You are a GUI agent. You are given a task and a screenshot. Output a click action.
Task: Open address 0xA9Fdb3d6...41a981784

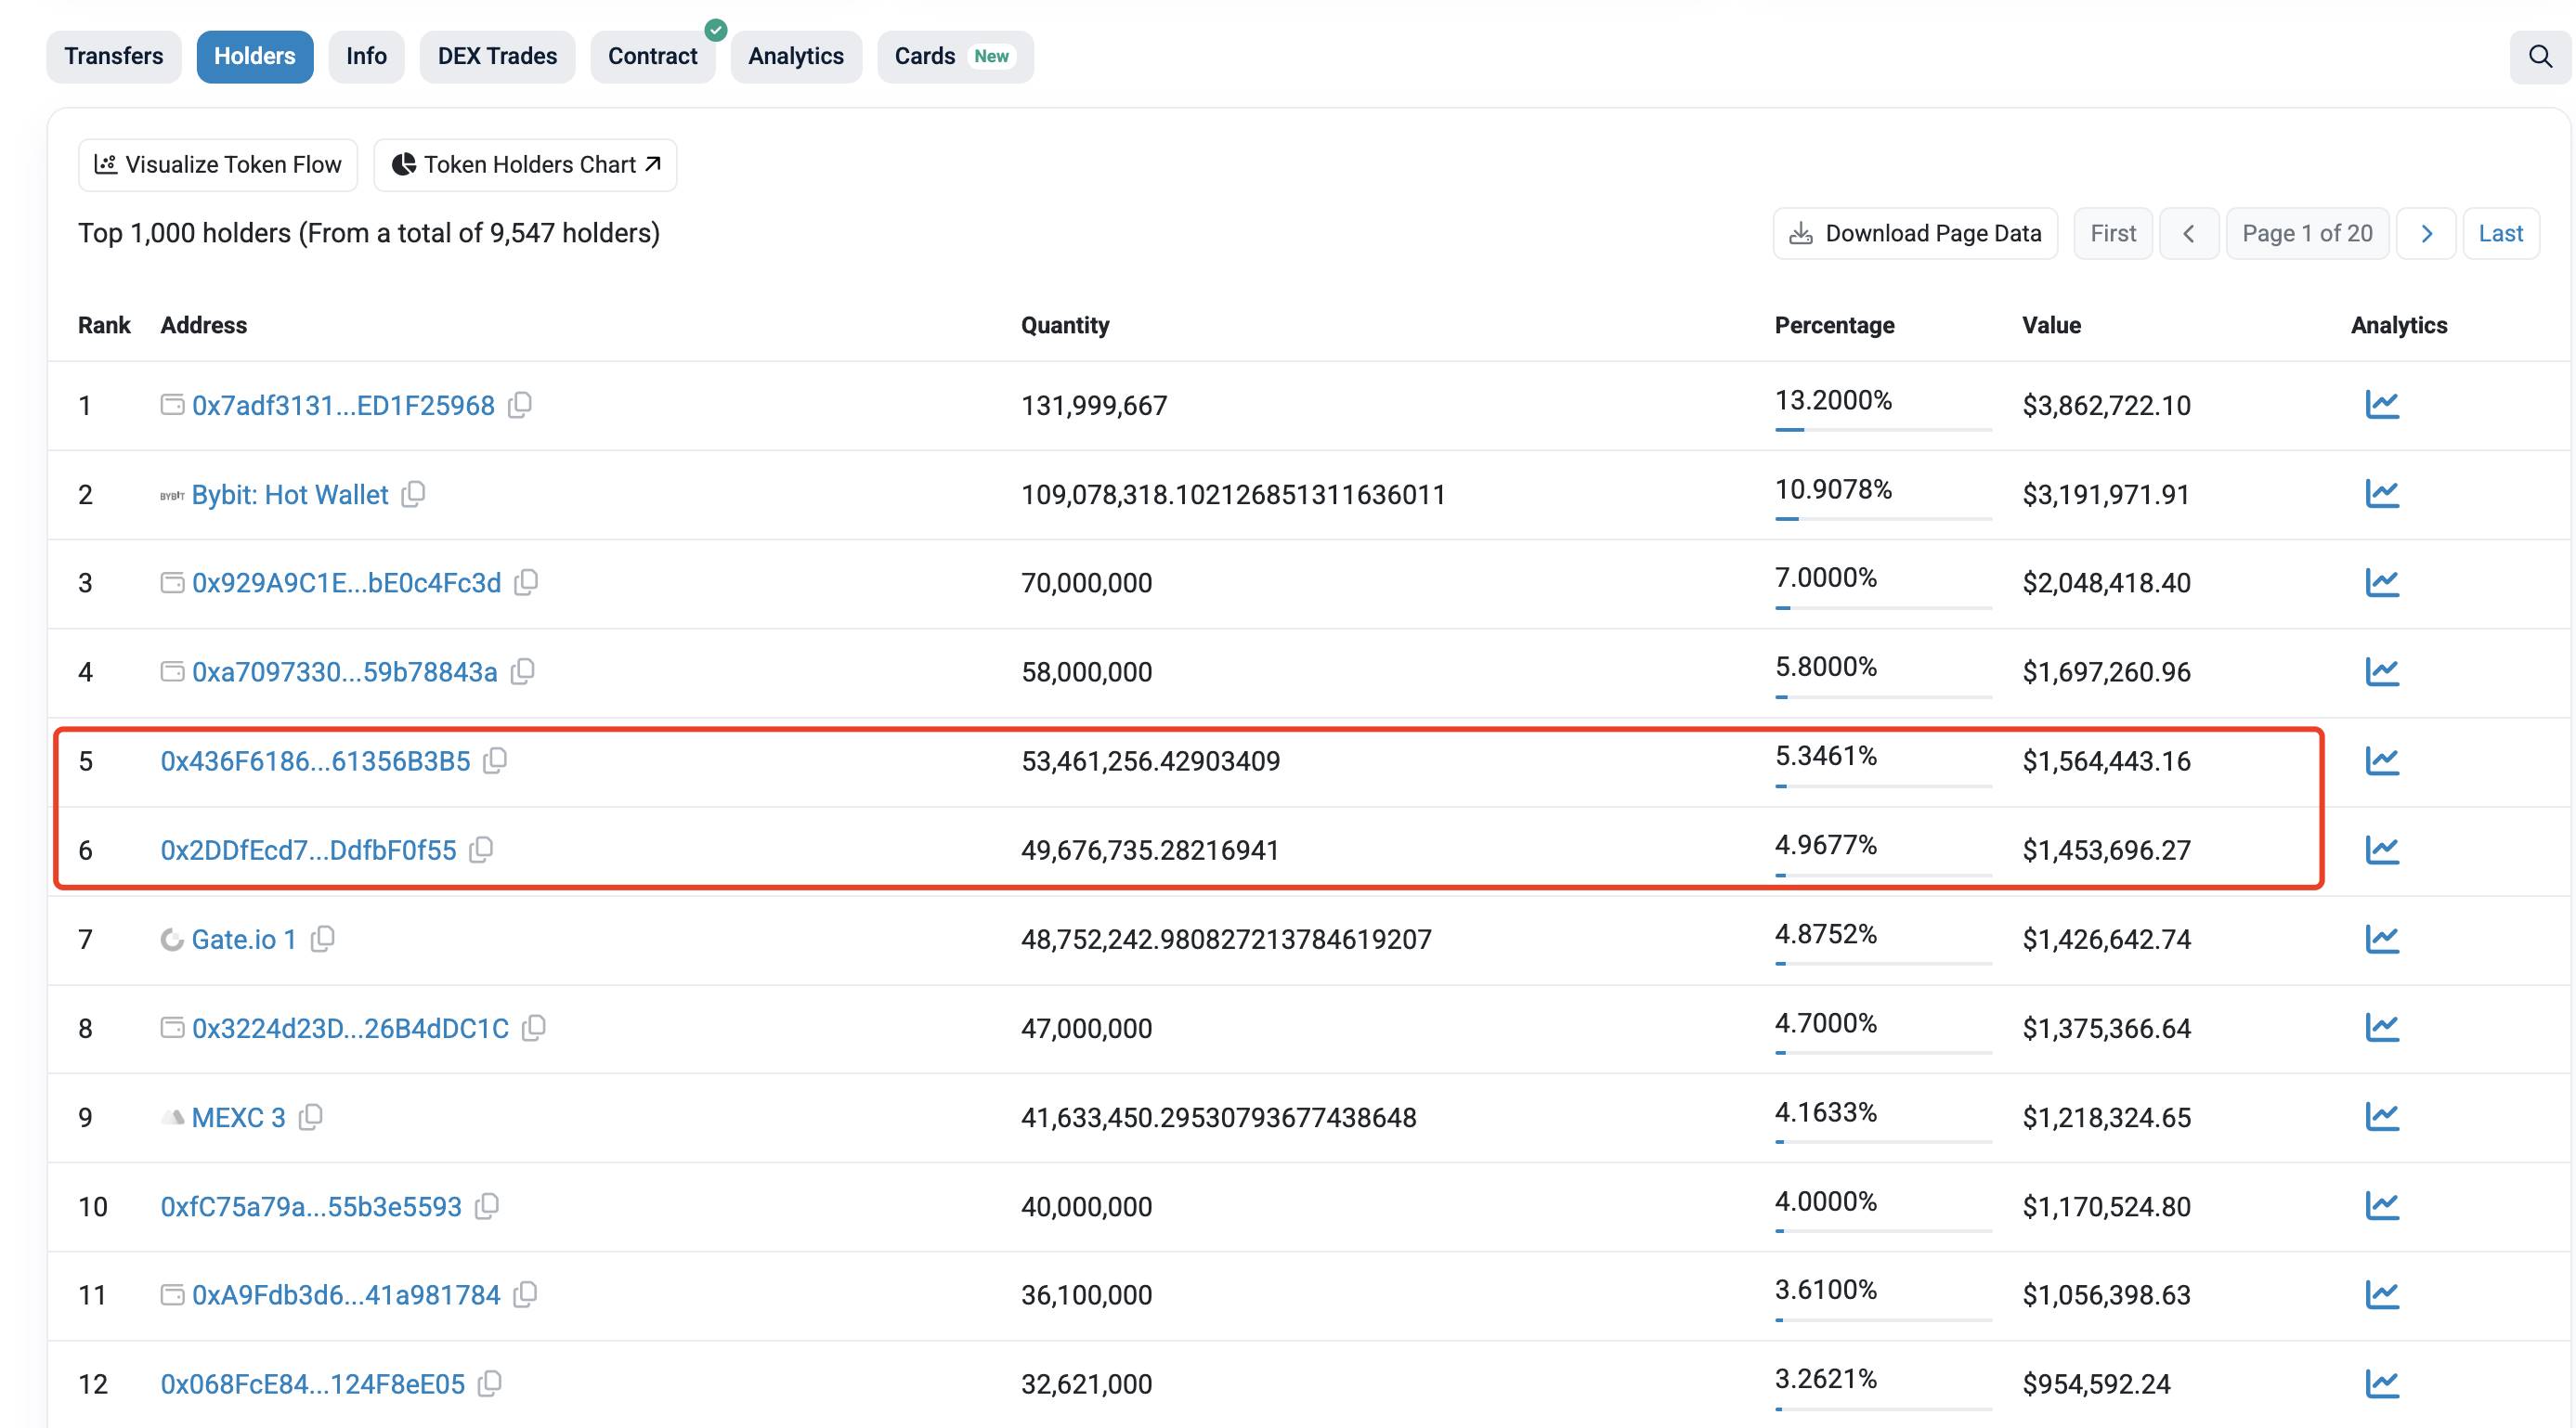point(346,1295)
